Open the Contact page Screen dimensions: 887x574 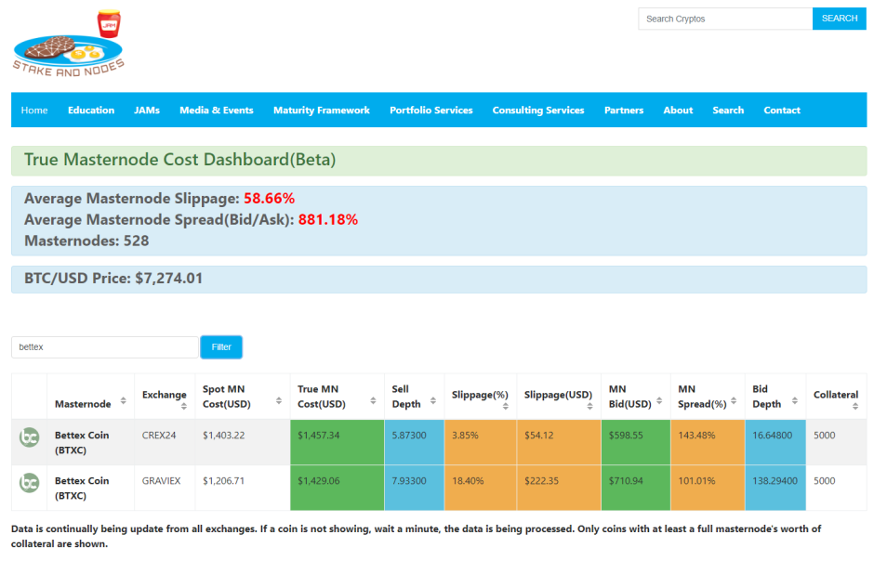pyautogui.click(x=782, y=111)
